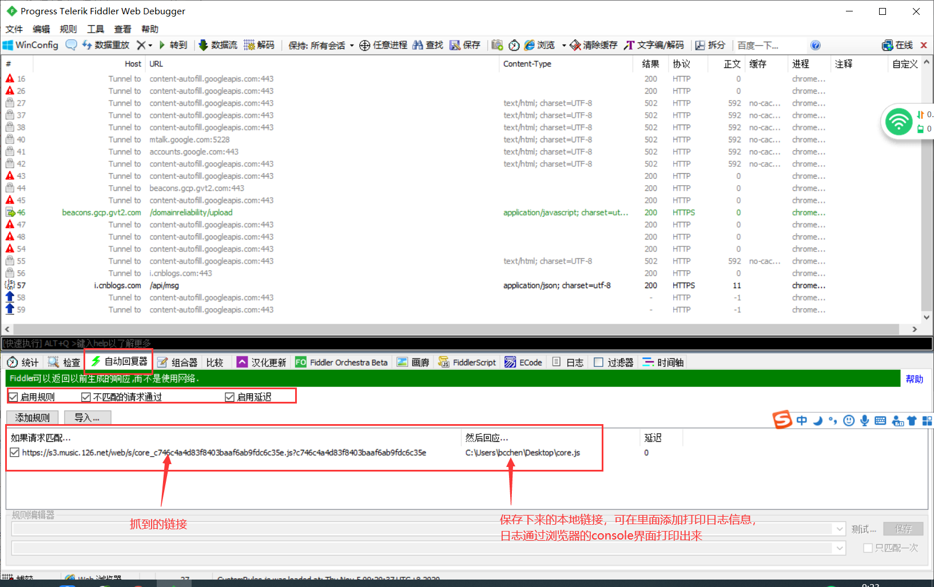Viewport: 934px width, 587px height.
Task: Click the Sogou emoji smiley icon
Action: pos(849,421)
